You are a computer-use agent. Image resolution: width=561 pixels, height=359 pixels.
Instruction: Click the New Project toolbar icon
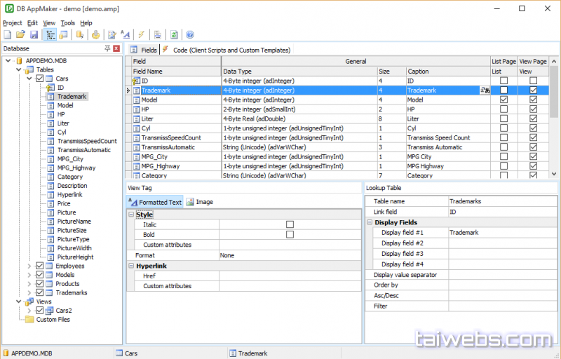click(x=7, y=34)
